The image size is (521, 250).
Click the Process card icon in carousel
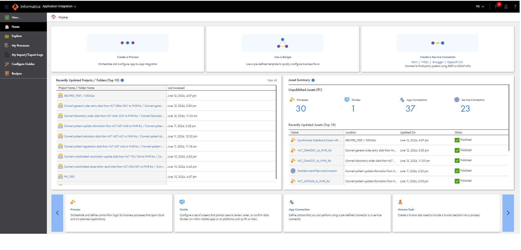73,202
